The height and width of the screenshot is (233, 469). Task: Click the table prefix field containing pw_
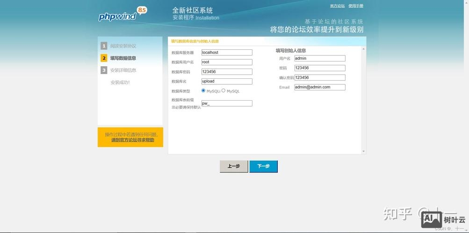pyautogui.click(x=227, y=103)
